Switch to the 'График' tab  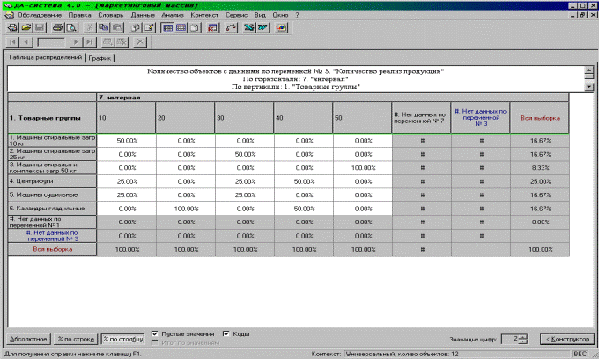tap(100, 57)
